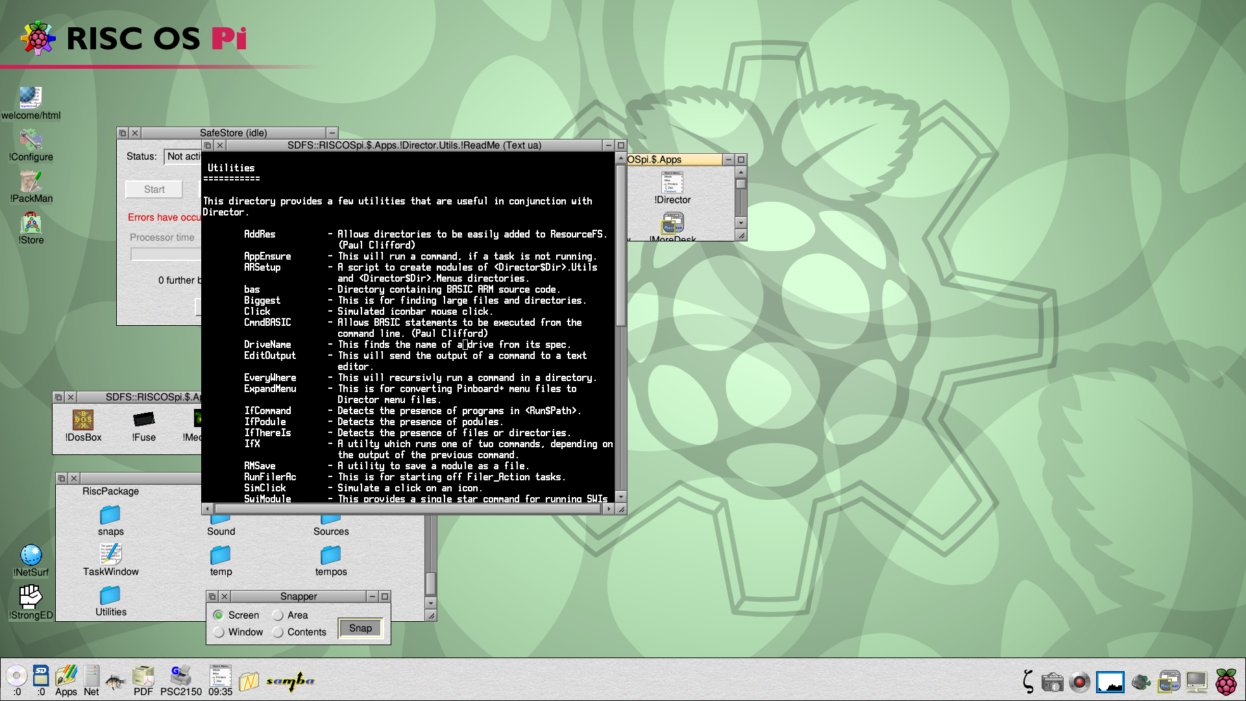Click the yellow folder N icon on icon bar
The image size is (1246, 701).
tap(249, 681)
